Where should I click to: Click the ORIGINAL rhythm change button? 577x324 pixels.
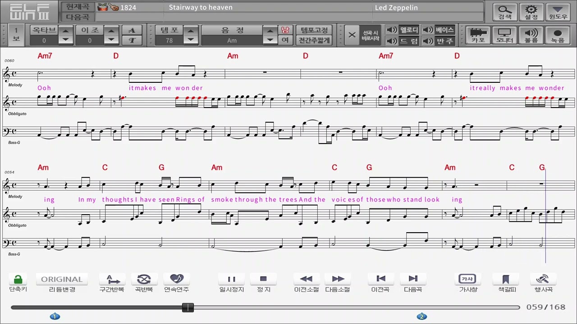pos(62,279)
